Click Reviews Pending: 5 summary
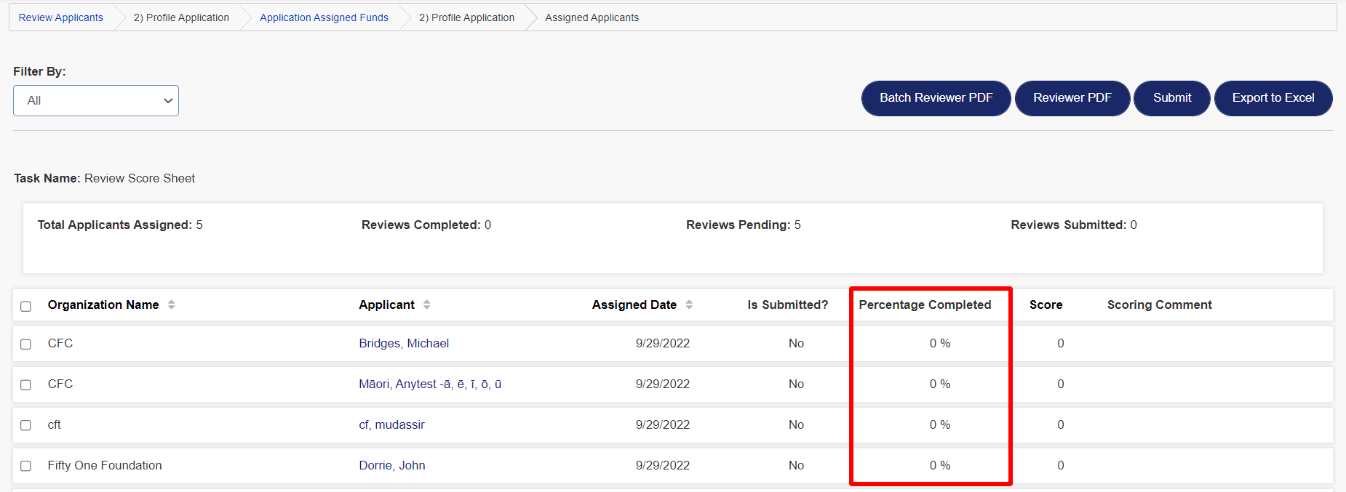The height and width of the screenshot is (492, 1346). tap(744, 225)
